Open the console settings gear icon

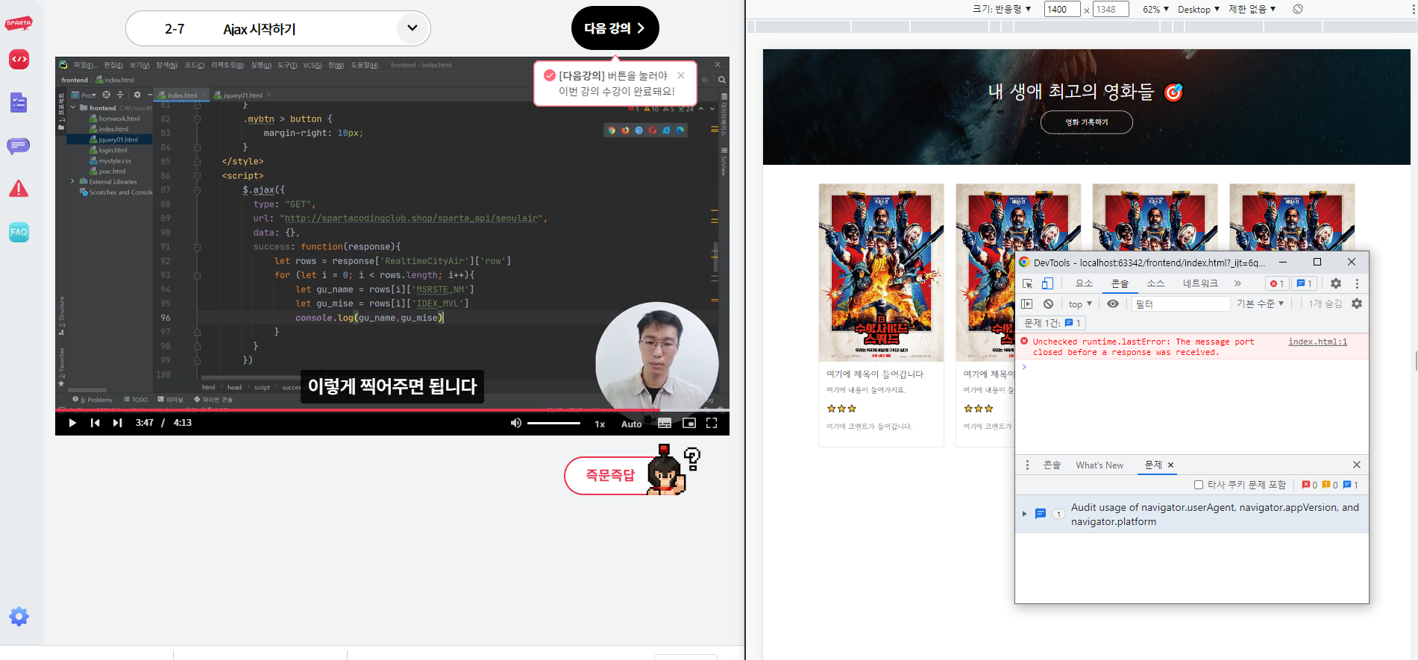[x=1357, y=304]
